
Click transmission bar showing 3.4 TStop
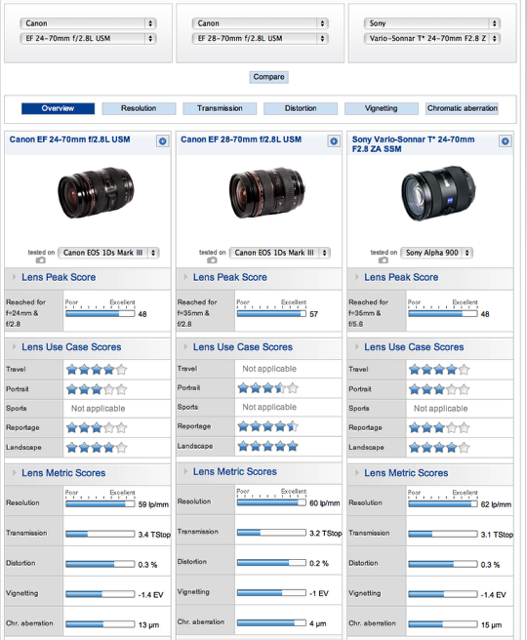click(100, 535)
